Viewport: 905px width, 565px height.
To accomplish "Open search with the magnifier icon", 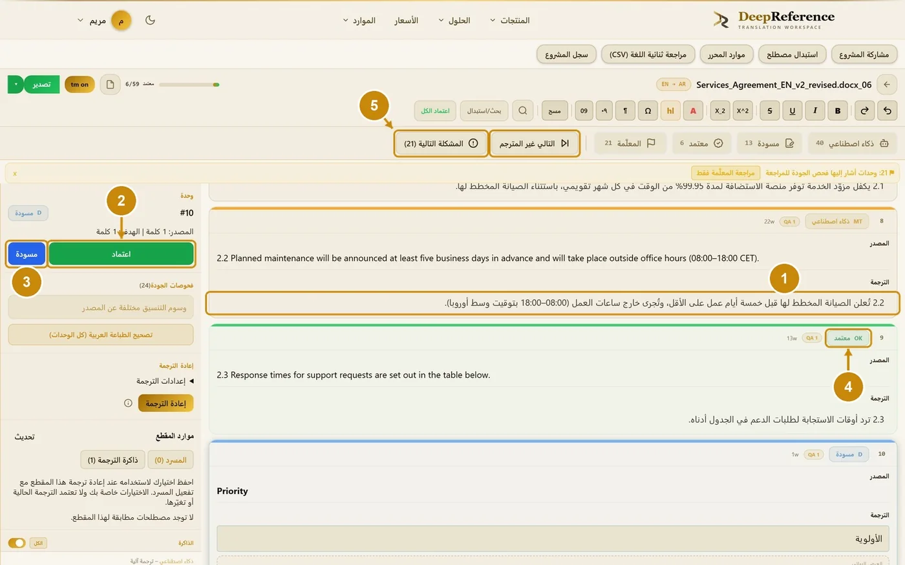I will pyautogui.click(x=523, y=110).
